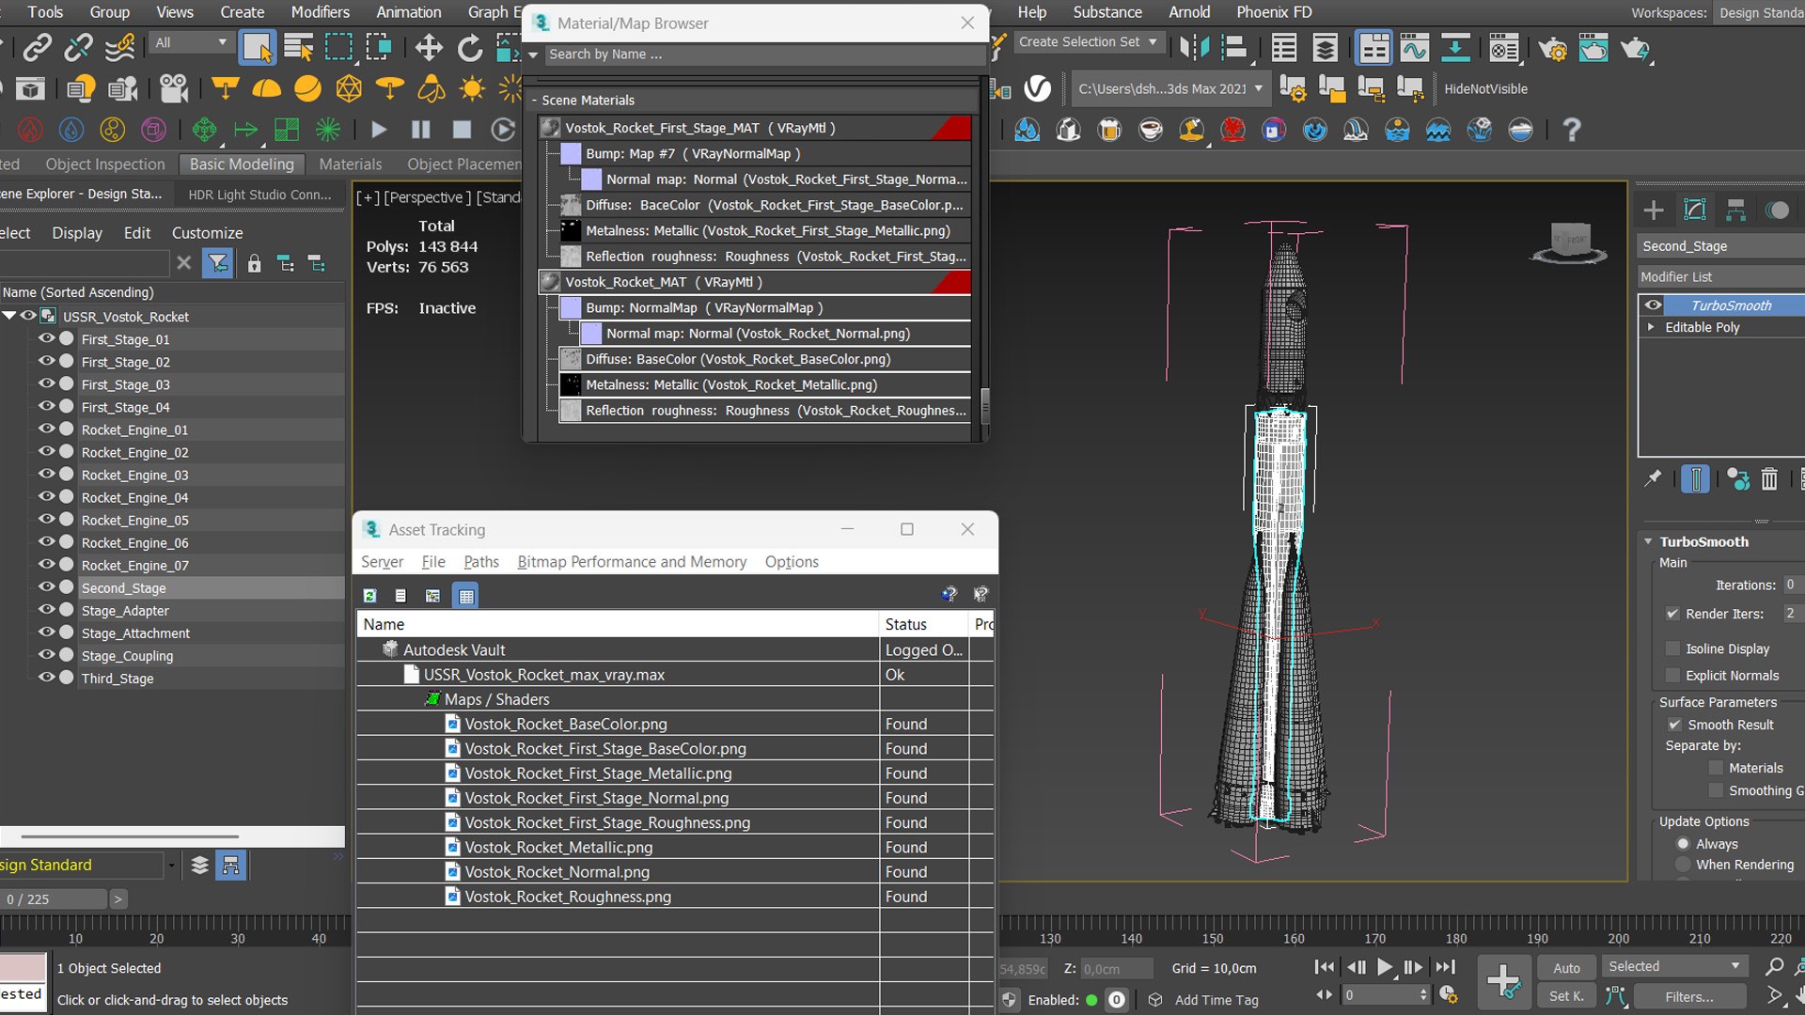Collapse the Scene Materials group

coord(534,101)
